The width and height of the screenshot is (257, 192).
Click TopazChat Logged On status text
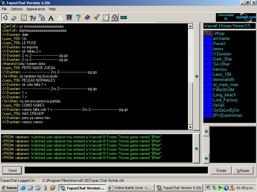[x=18, y=180]
